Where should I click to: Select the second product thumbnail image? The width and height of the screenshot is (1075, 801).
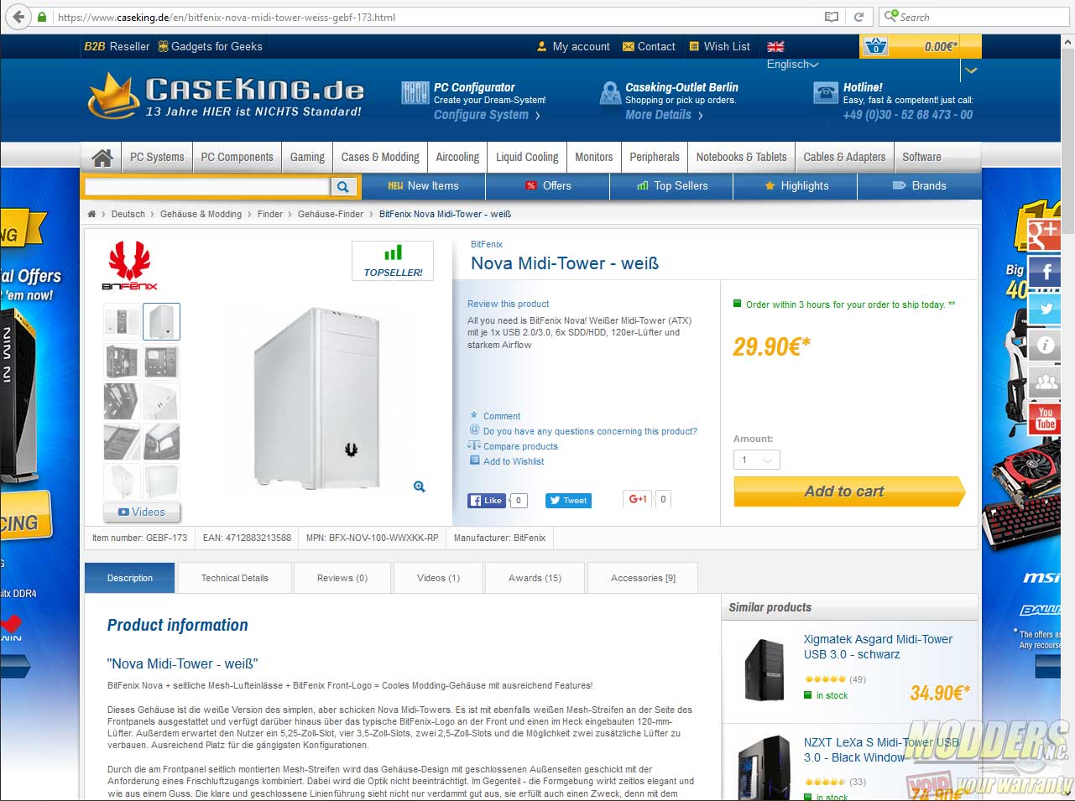(161, 321)
